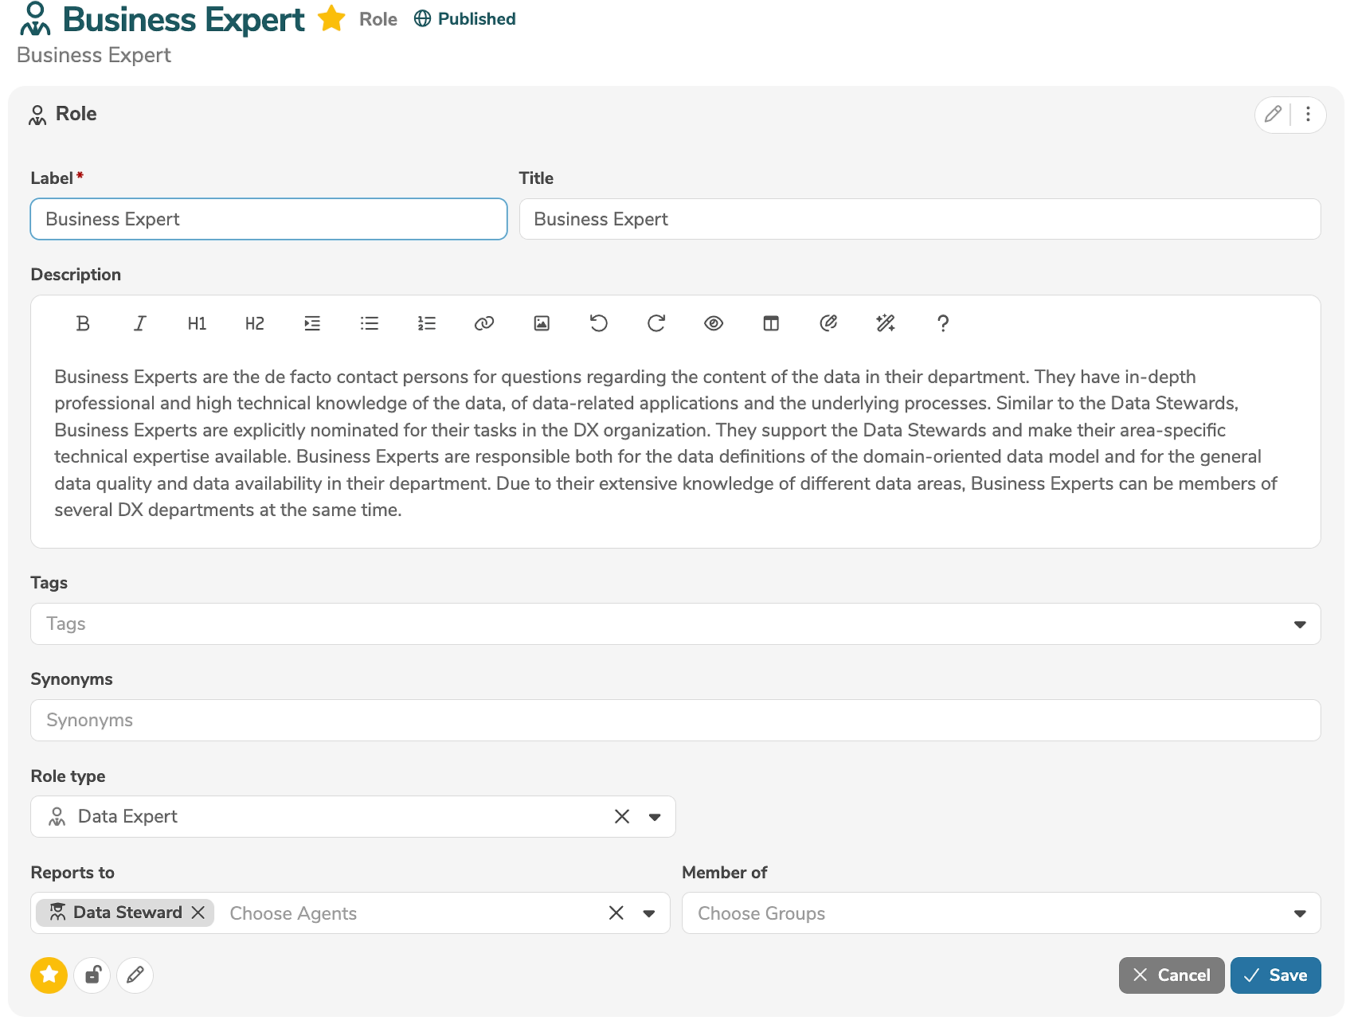Create a numbered list in description
The height and width of the screenshot is (1024, 1354).
[427, 323]
